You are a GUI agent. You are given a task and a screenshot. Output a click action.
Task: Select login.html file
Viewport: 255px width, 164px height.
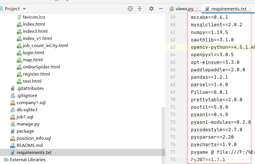(x=33, y=53)
